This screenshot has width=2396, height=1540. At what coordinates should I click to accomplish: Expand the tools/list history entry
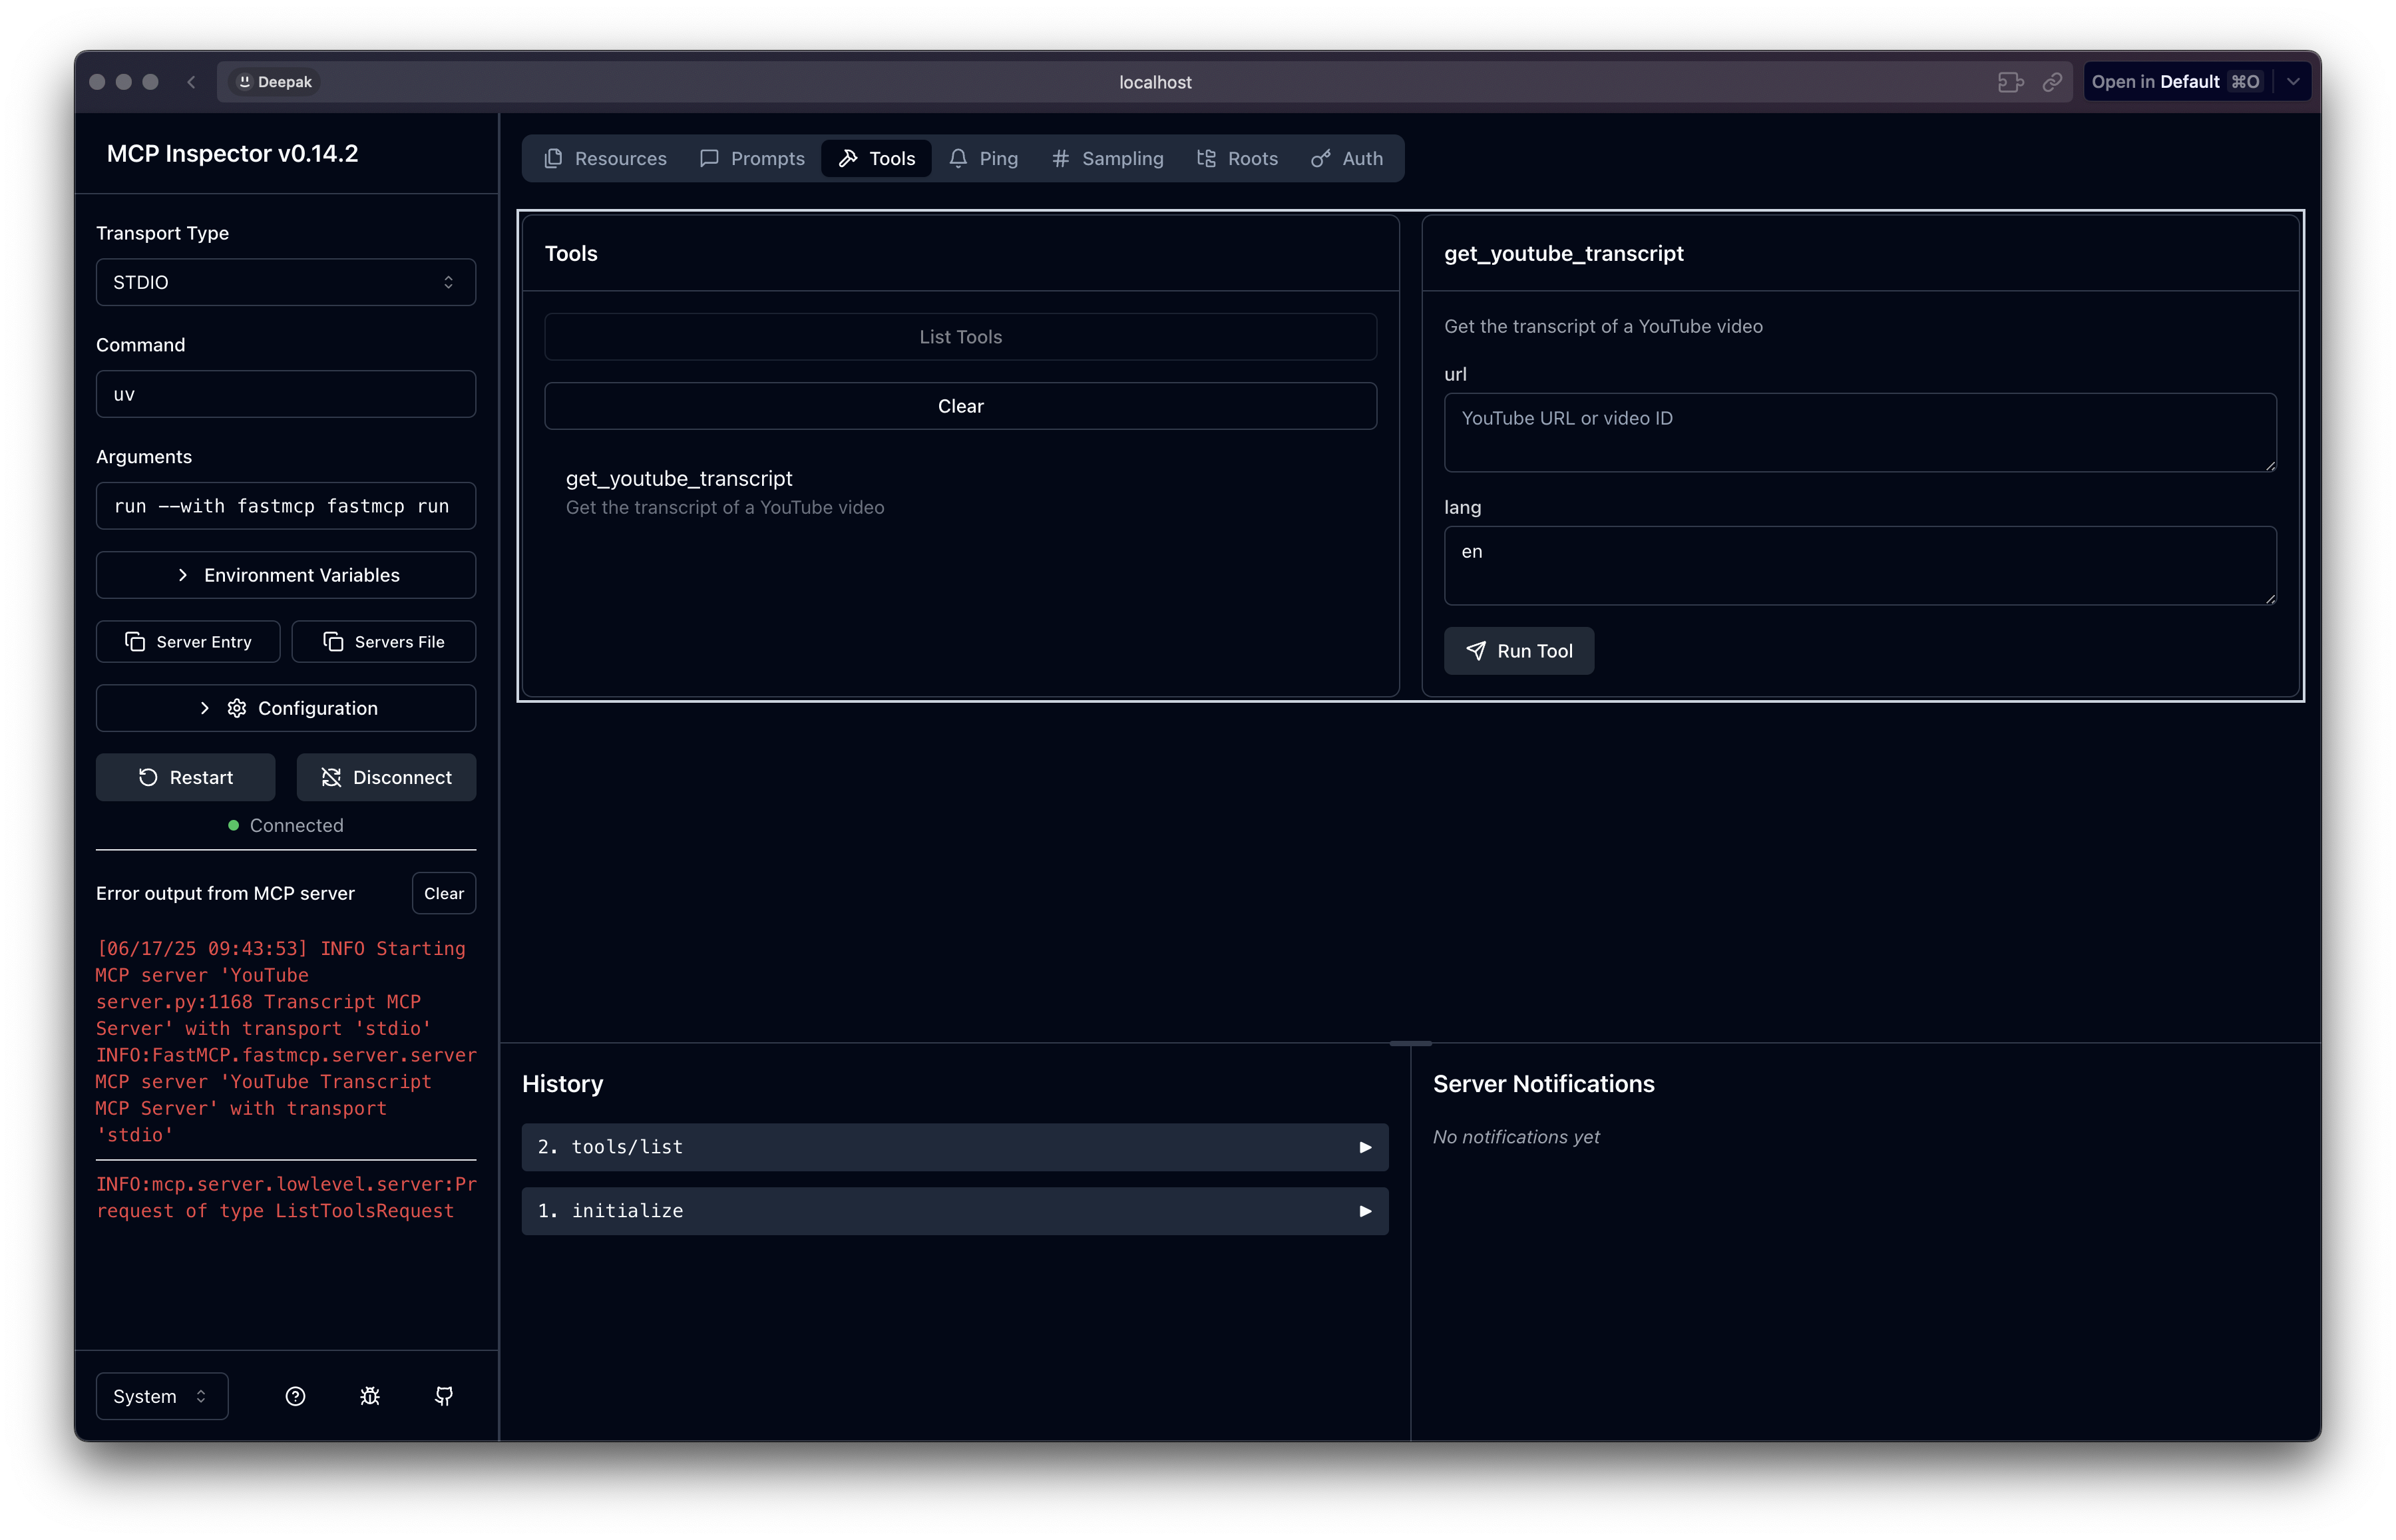955,1147
